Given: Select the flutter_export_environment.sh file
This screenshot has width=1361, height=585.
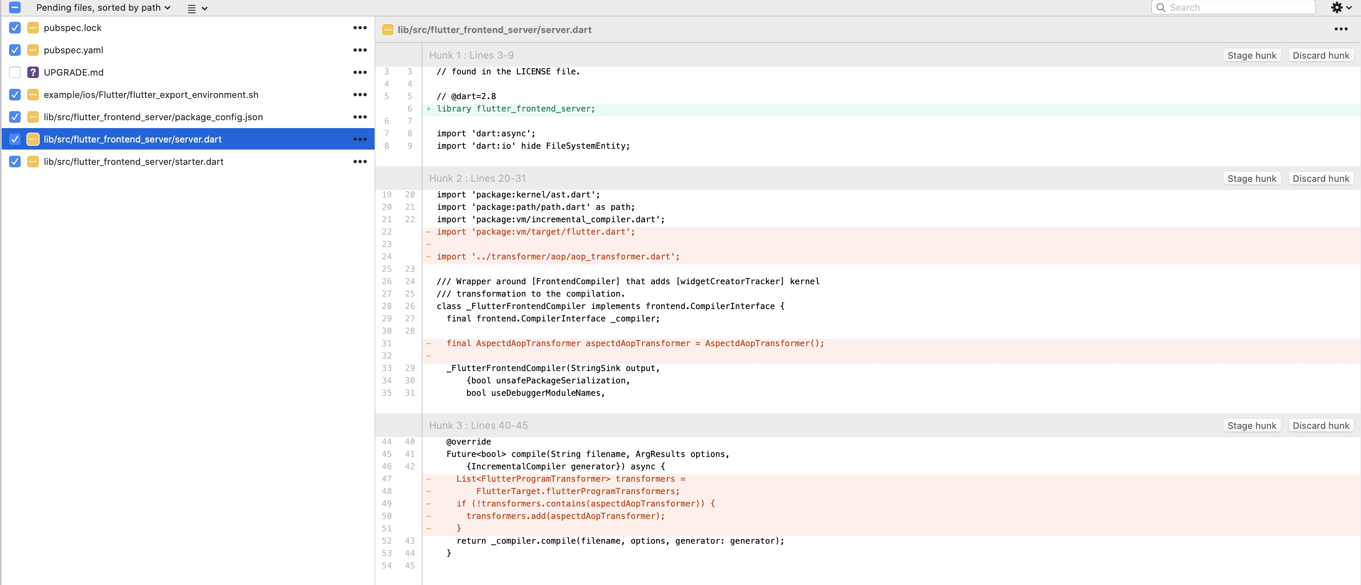Looking at the screenshot, I should pyautogui.click(x=151, y=95).
